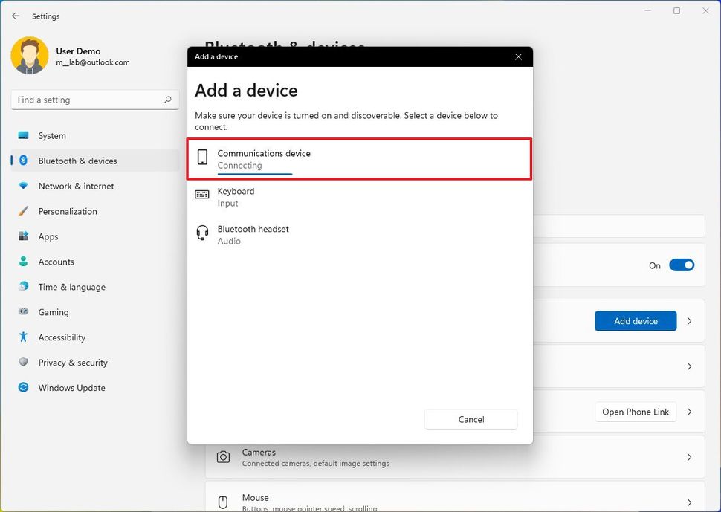
Task: Cancel the Add a device dialog
Action: 471,419
